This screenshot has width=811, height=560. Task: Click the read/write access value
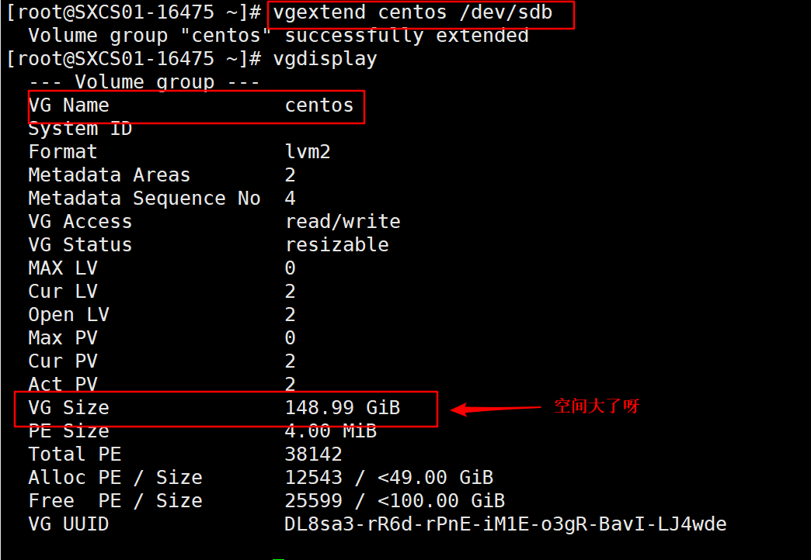pyautogui.click(x=343, y=222)
